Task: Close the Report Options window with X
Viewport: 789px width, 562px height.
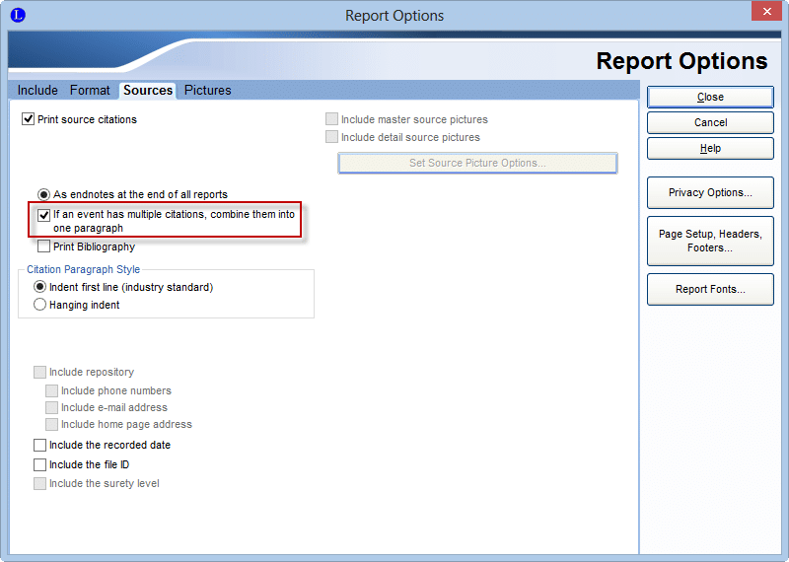Action: pos(766,11)
